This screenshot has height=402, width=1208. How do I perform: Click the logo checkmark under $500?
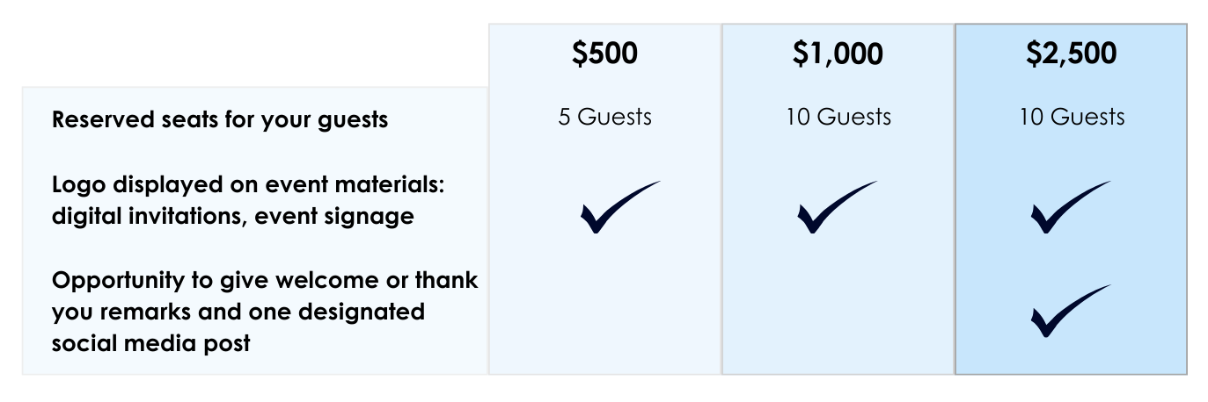tap(619, 207)
